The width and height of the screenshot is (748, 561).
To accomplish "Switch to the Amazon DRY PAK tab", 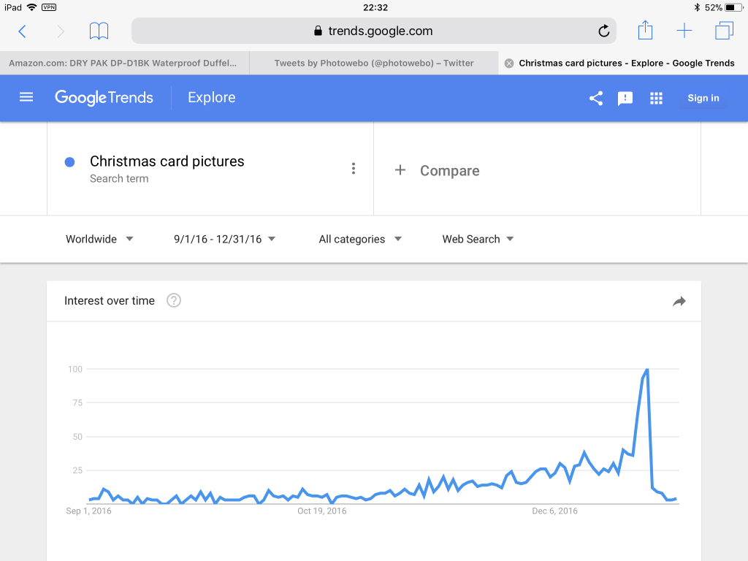I will (124, 63).
